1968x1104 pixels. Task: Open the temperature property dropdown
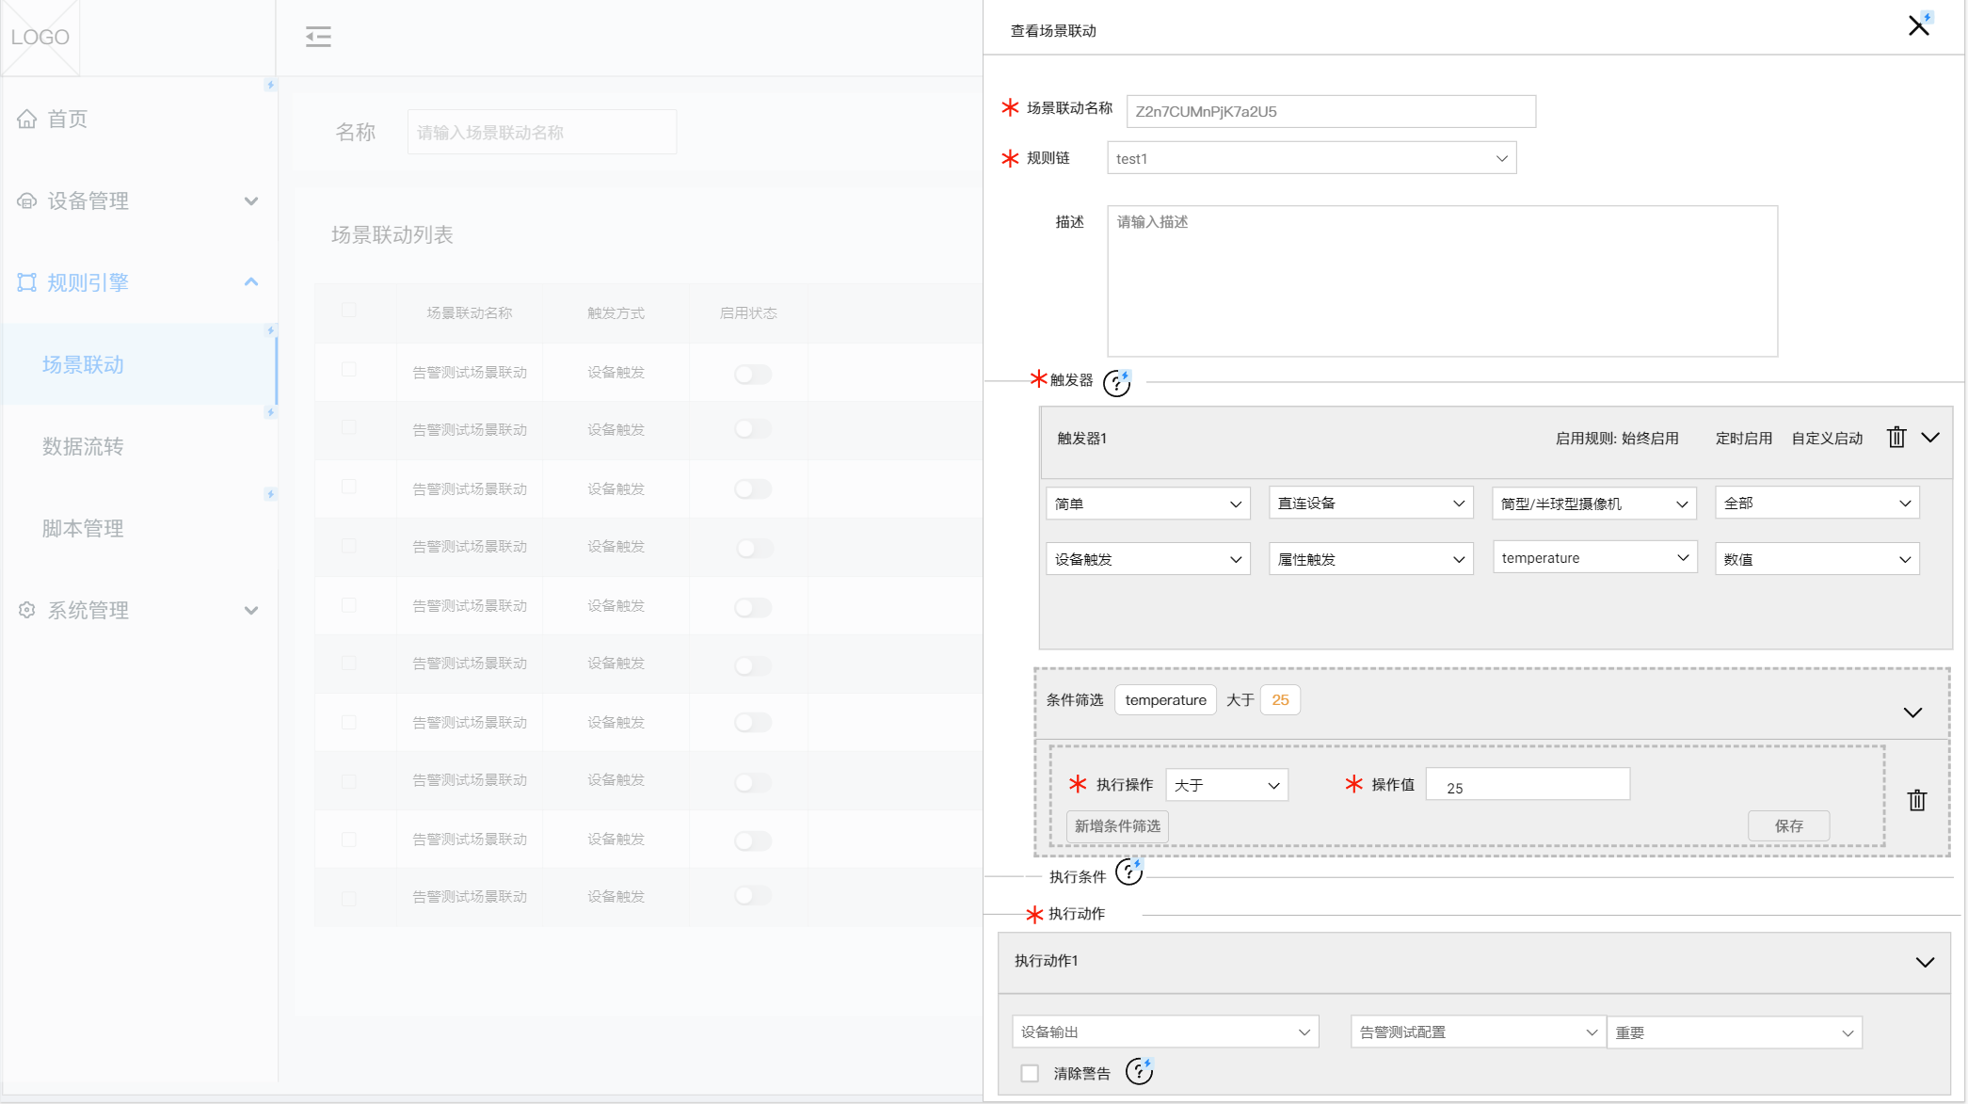coord(1595,557)
